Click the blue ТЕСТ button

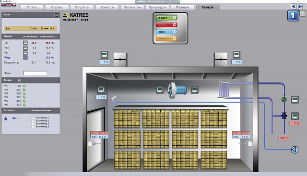[x=166, y=32]
